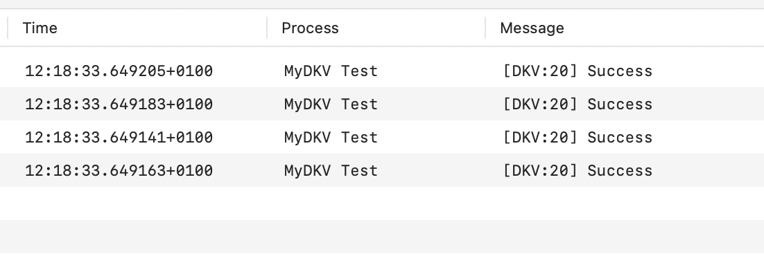The width and height of the screenshot is (764, 274).
Task: Click MyDKV Test process in the 649205 row
Action: [331, 71]
